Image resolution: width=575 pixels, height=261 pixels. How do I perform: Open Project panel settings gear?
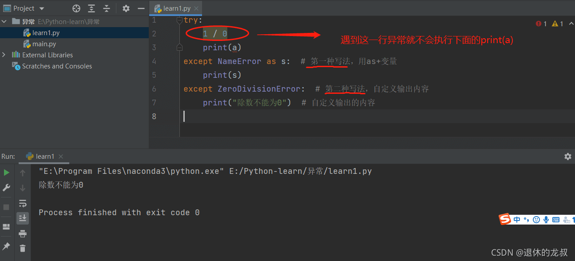pos(126,8)
